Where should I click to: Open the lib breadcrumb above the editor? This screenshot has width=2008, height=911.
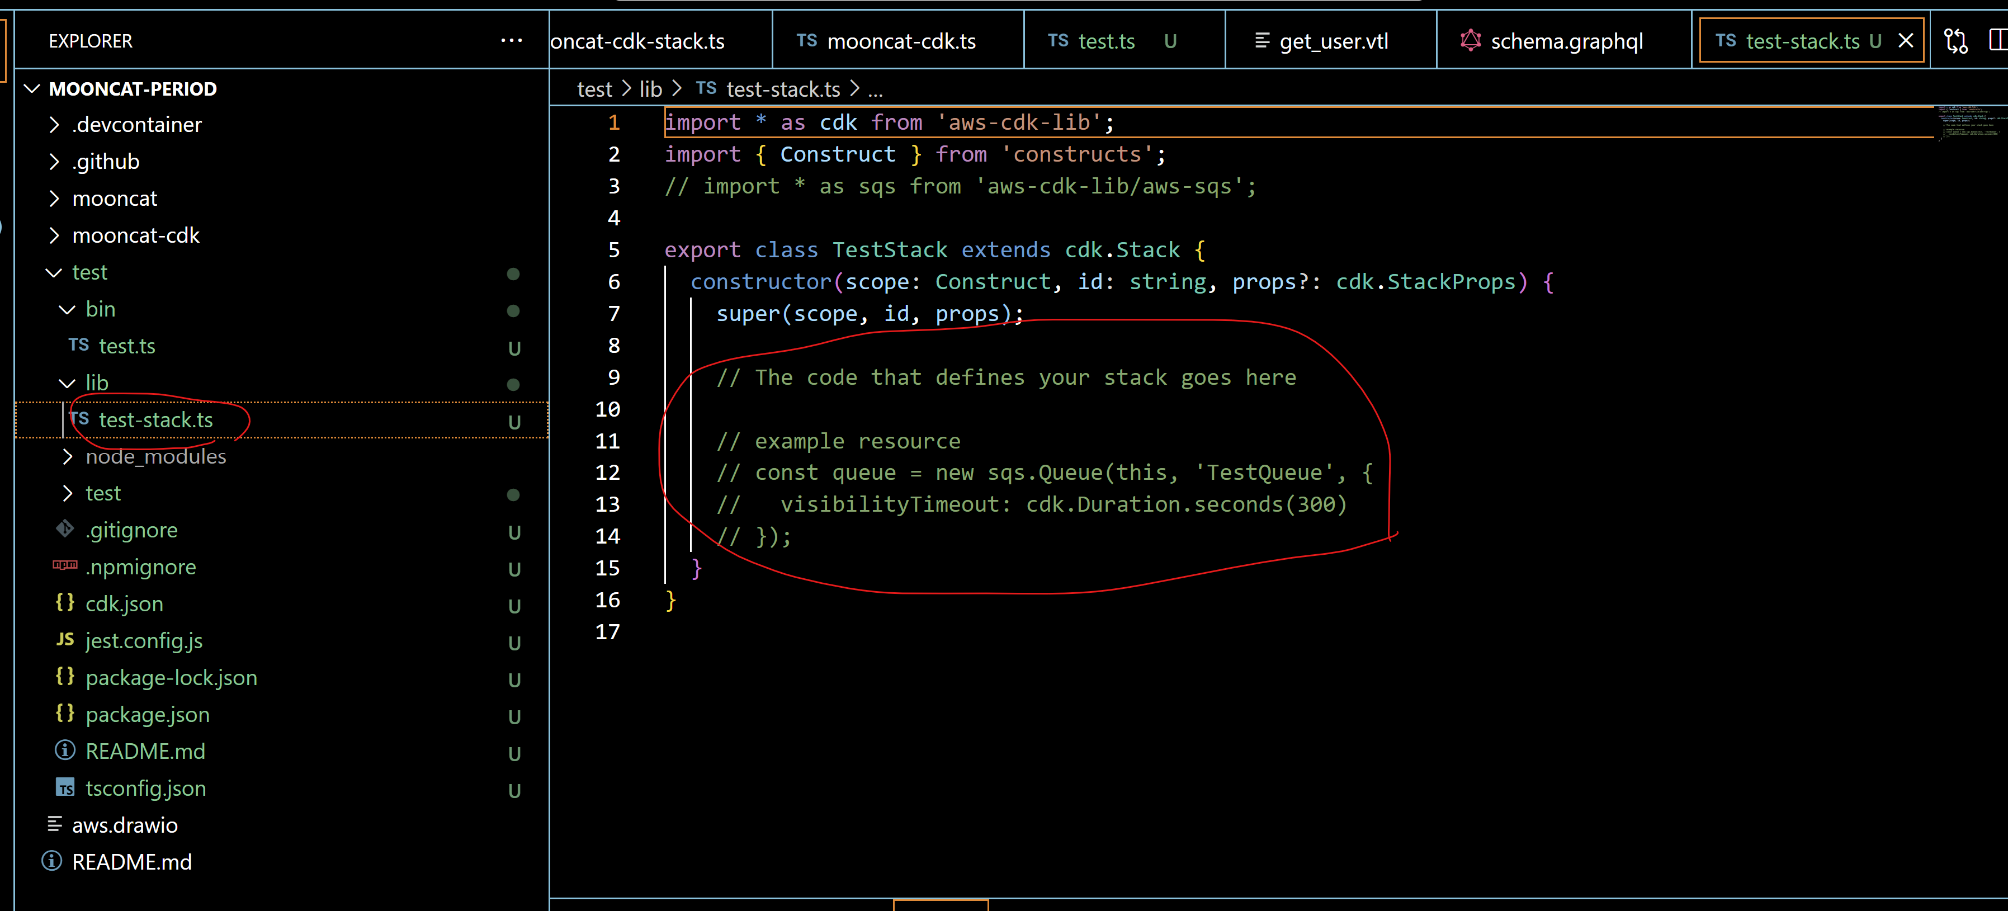click(x=650, y=88)
